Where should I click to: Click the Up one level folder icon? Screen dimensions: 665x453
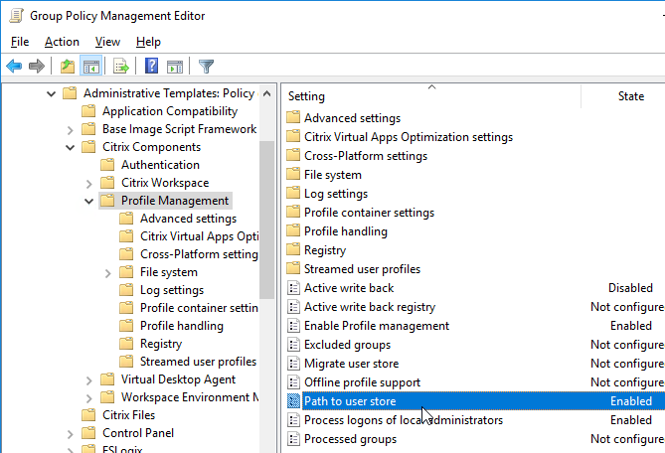68,67
